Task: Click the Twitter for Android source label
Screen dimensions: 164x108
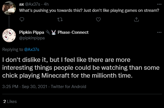Action: tap(69, 87)
